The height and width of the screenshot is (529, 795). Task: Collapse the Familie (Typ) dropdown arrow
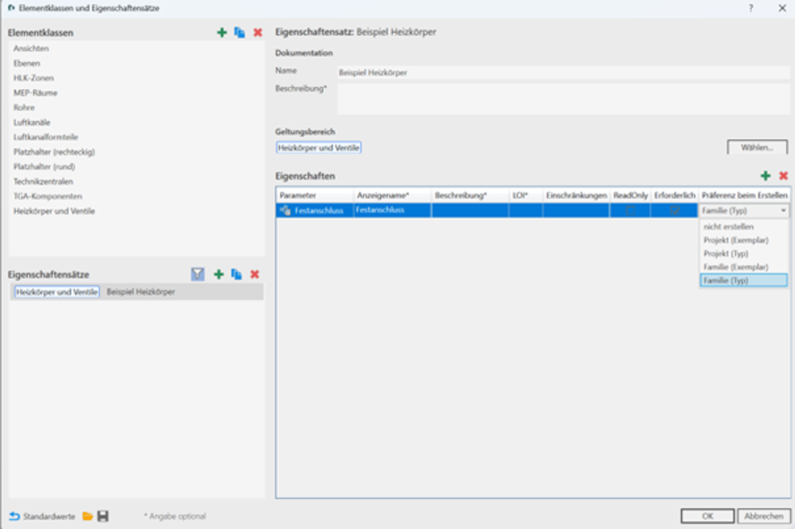(783, 211)
